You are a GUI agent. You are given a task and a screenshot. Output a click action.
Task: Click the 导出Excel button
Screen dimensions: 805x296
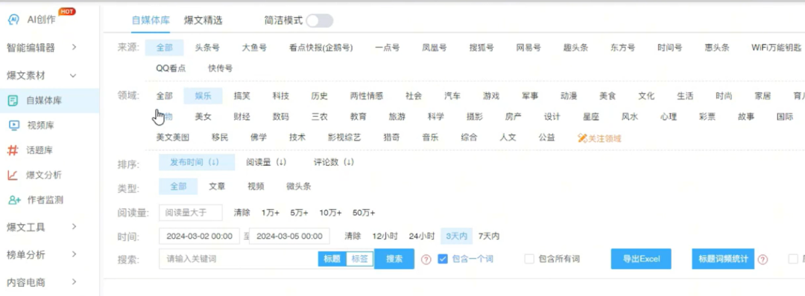click(x=641, y=259)
